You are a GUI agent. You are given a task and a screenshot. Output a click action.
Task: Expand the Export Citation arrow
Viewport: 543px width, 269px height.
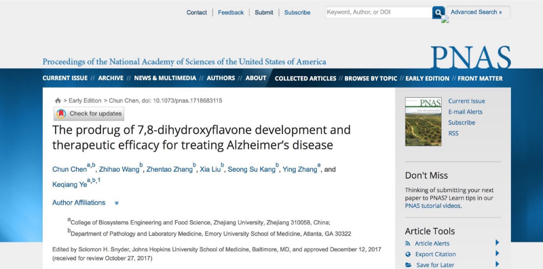click(498, 253)
